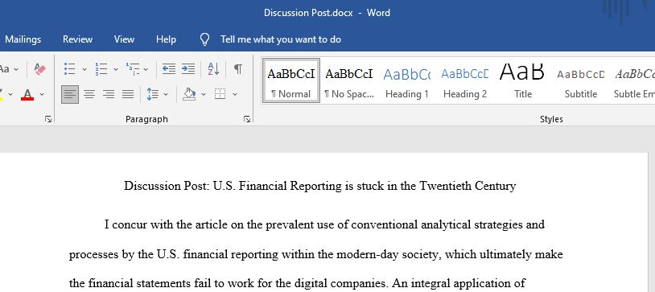Apply the Subtitle style
The width and height of the screenshot is (655, 292).
pos(581,80)
